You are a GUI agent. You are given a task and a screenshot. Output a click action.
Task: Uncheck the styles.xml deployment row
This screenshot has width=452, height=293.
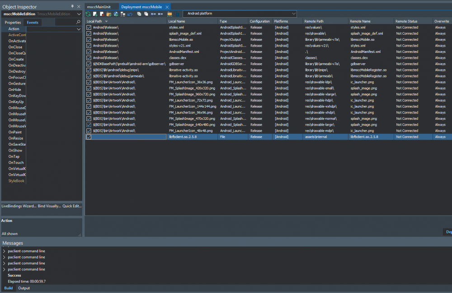[89, 28]
